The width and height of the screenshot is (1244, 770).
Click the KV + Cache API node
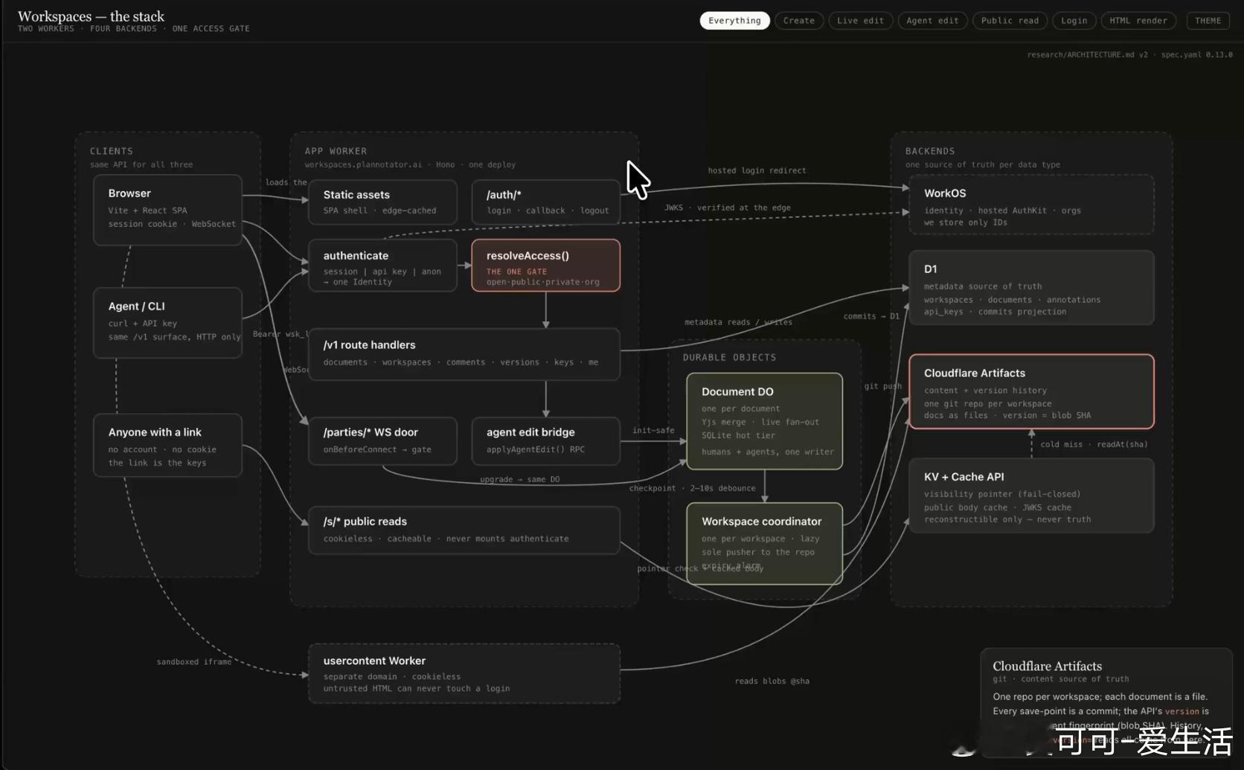pyautogui.click(x=1031, y=495)
